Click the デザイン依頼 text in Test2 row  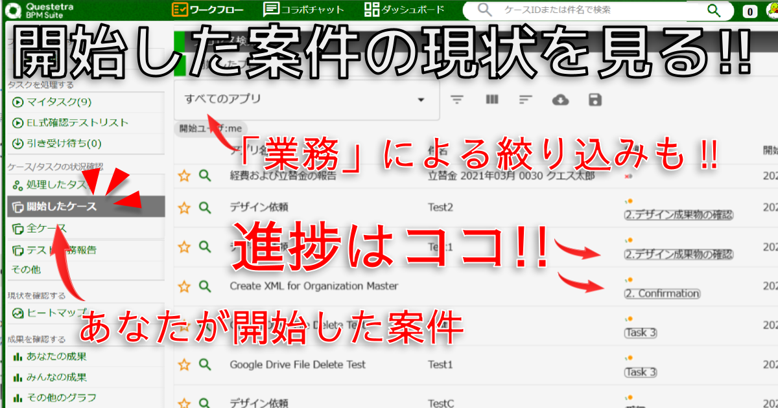click(259, 207)
